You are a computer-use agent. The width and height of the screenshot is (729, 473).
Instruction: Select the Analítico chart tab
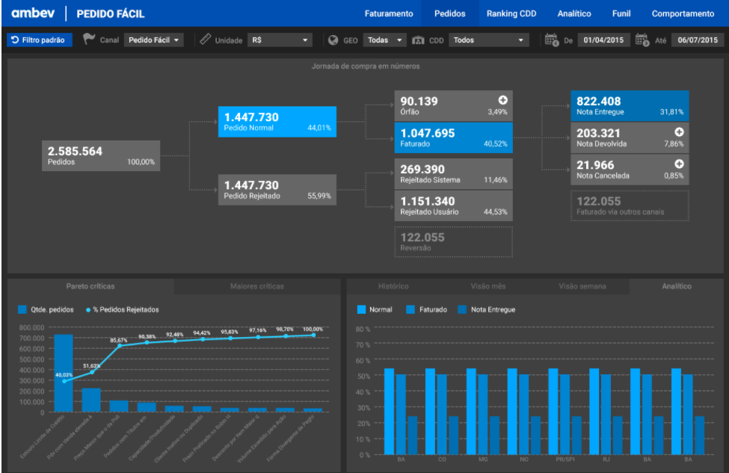[x=677, y=286]
